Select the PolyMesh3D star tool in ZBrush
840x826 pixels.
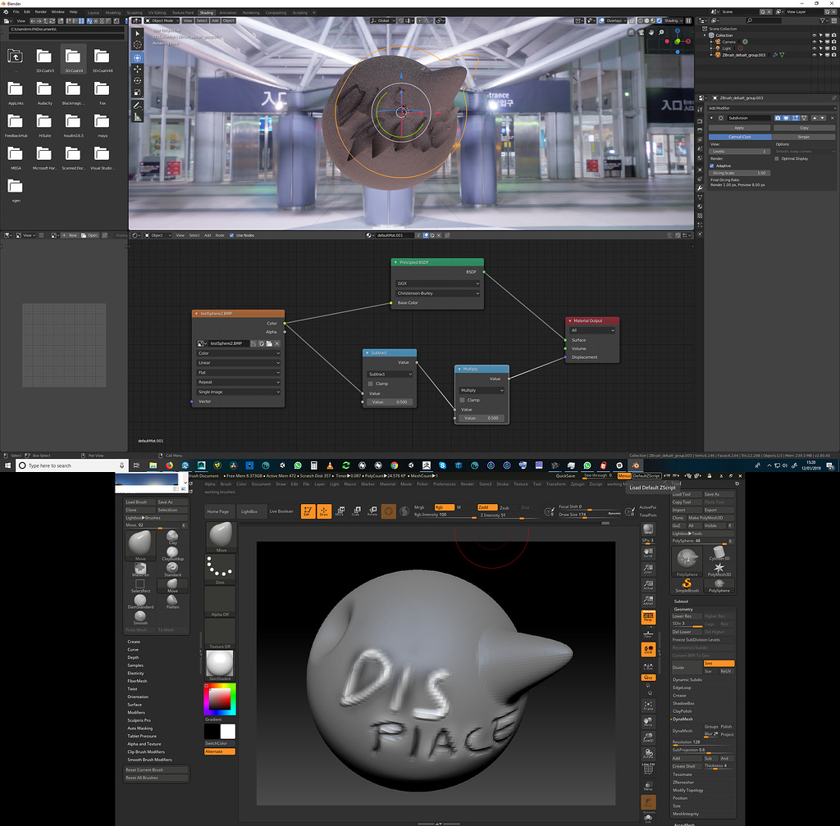pos(719,570)
